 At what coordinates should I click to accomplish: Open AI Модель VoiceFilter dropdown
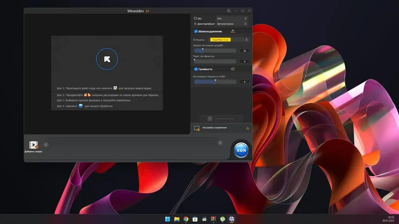tap(229, 40)
